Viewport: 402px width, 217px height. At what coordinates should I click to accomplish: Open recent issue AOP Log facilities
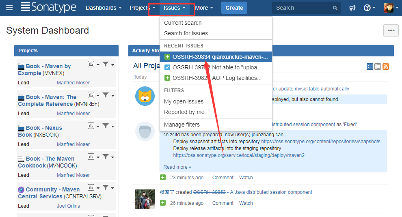216,78
